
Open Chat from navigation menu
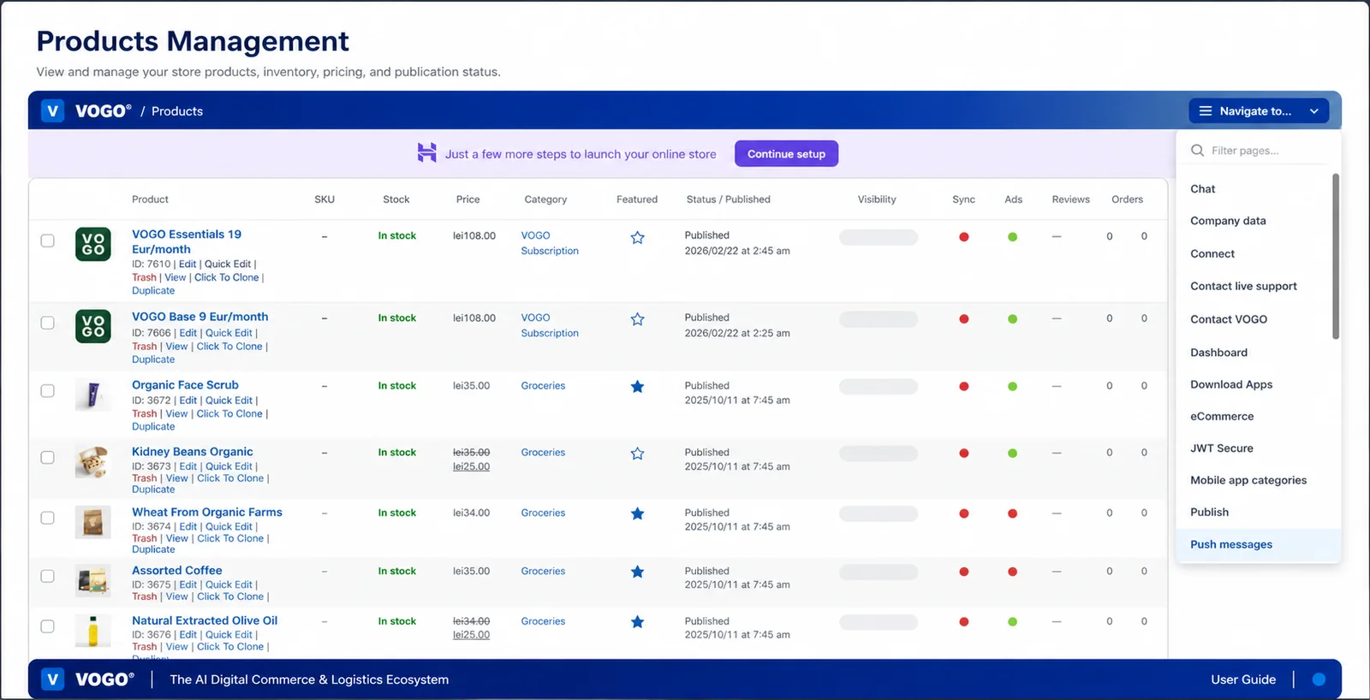pos(1202,189)
